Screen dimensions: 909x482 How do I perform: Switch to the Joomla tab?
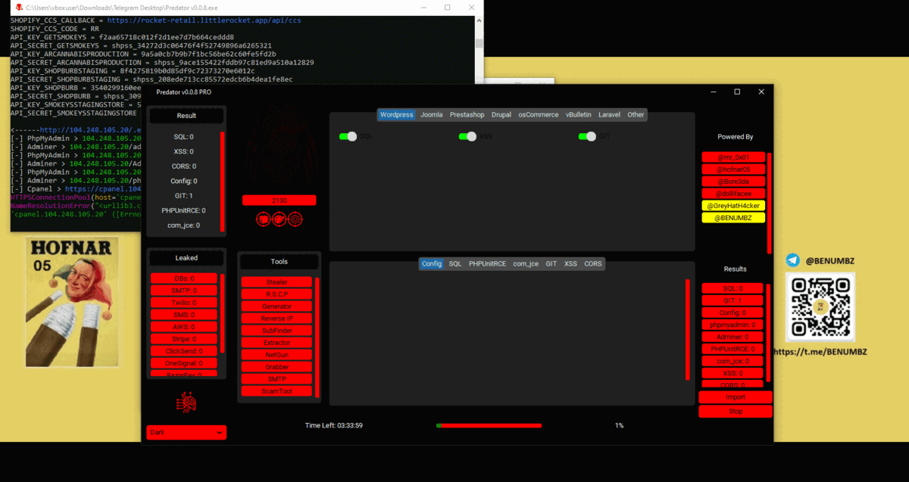tap(432, 115)
